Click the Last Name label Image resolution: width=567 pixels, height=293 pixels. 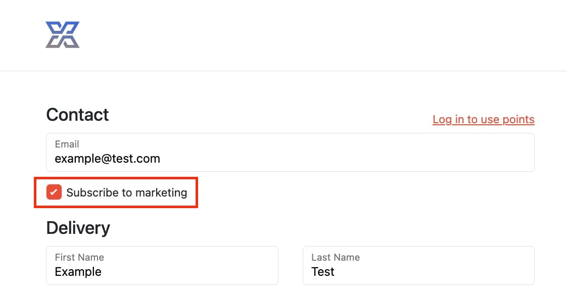coord(336,257)
